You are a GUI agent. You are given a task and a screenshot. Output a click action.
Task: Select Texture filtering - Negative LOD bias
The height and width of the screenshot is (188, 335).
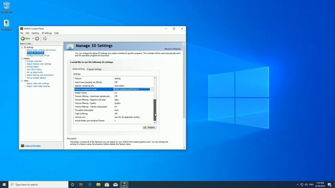[x=114, y=100]
